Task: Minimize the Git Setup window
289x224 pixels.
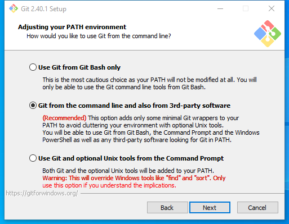Action: [220, 8]
